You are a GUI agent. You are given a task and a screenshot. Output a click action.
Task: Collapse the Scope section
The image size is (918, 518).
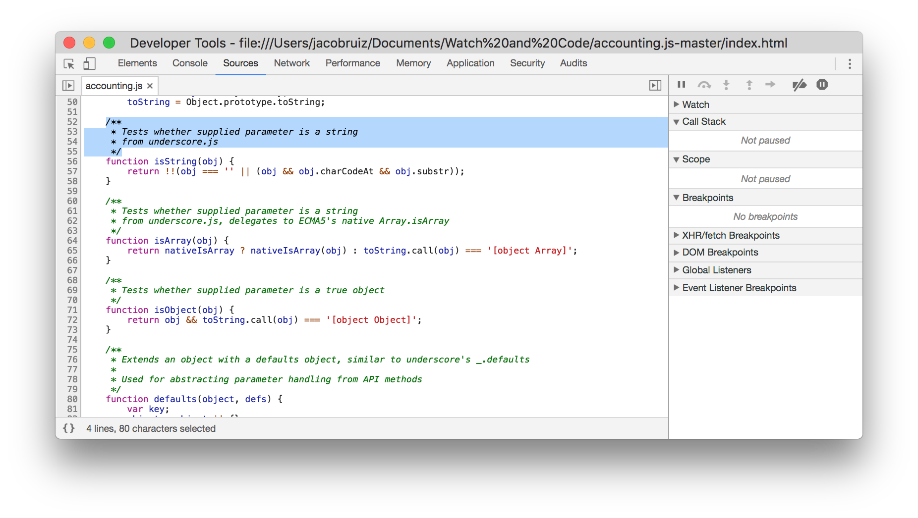pos(765,159)
